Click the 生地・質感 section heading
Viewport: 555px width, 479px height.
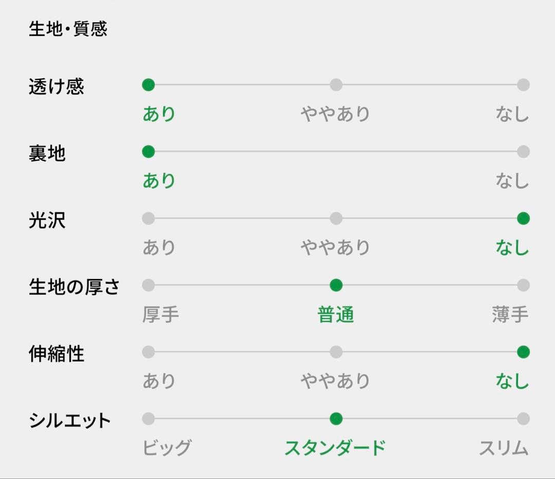pyautogui.click(x=68, y=29)
